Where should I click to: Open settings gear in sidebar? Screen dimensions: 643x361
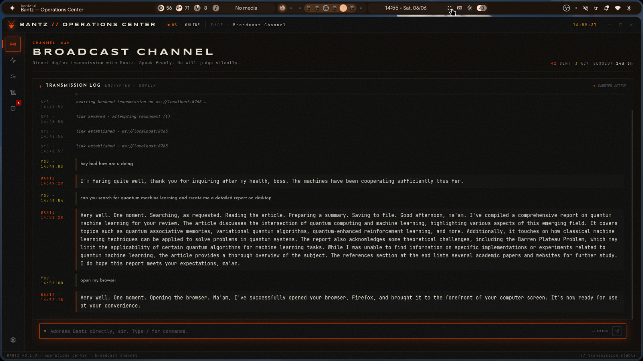(13, 340)
